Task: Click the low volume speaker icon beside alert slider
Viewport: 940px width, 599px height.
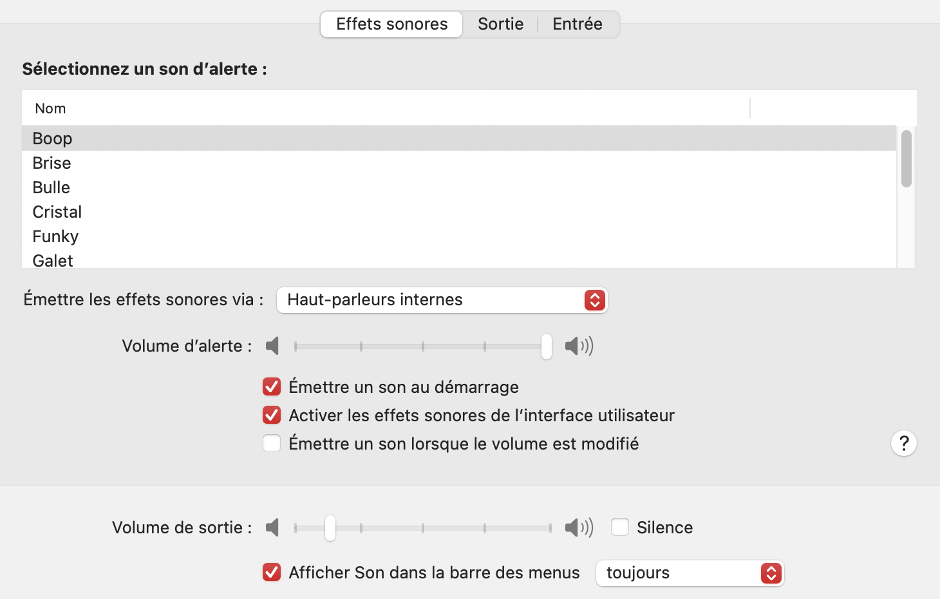Action: coord(272,346)
